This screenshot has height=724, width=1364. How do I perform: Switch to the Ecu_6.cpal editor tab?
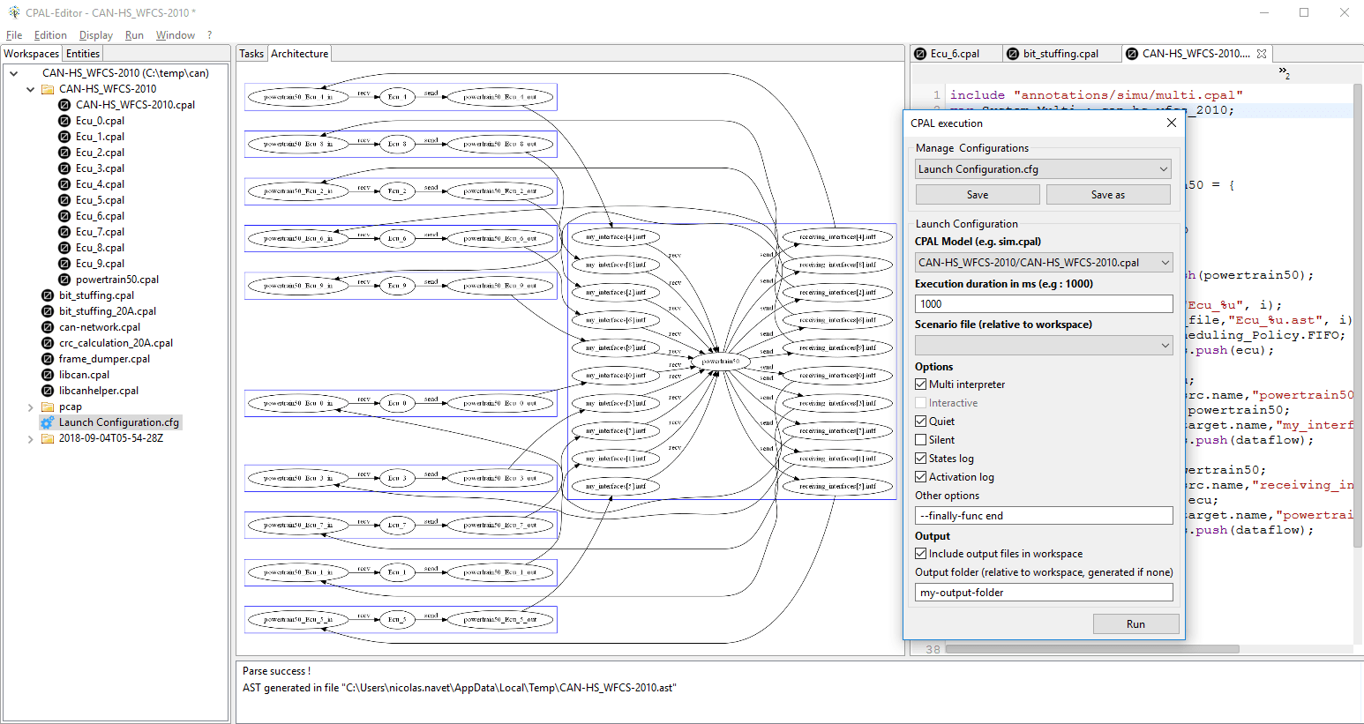tap(956, 54)
